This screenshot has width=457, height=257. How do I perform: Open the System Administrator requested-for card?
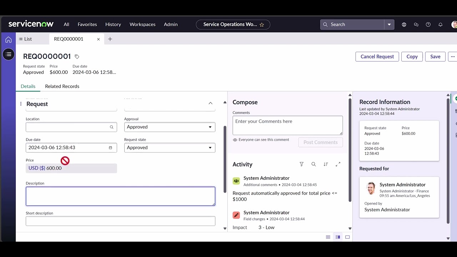(x=399, y=197)
